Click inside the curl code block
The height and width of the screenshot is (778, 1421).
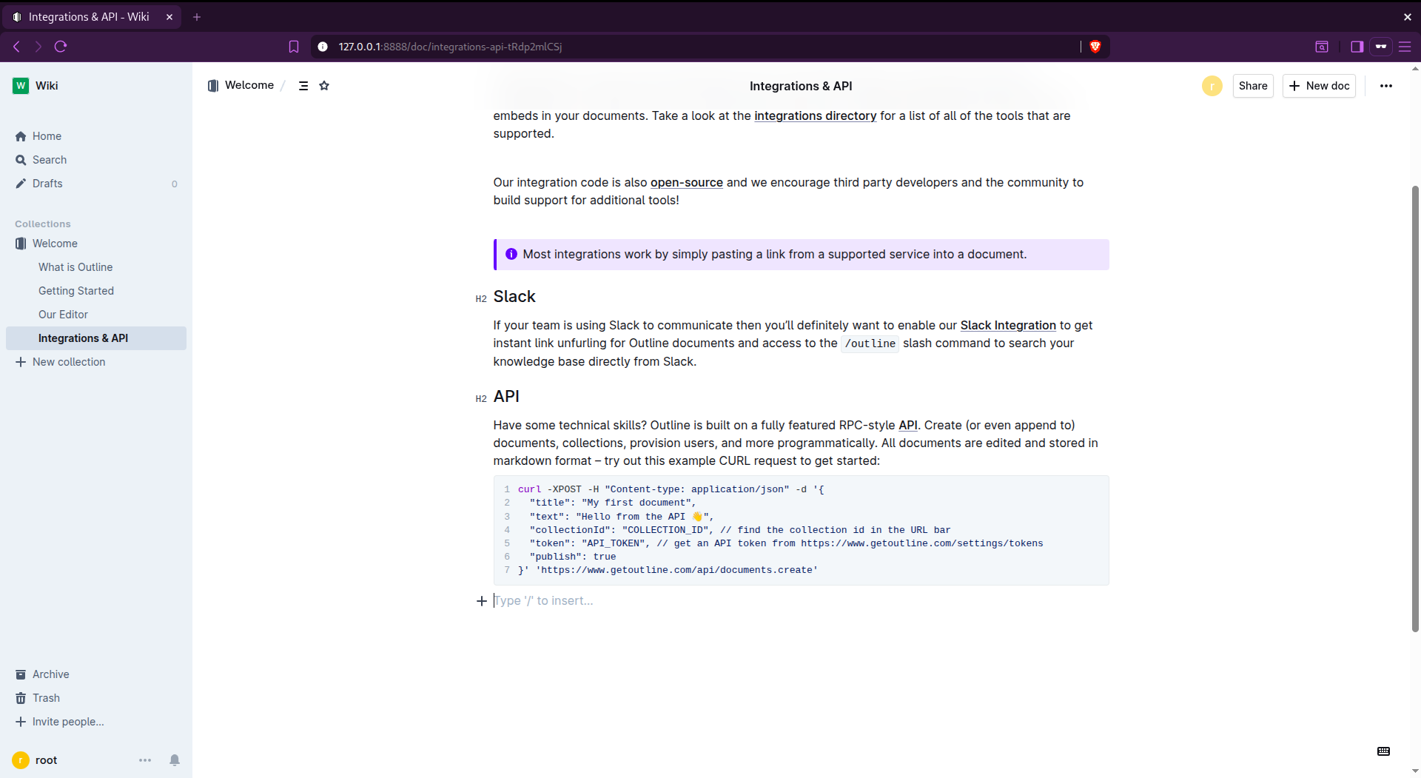[801, 530]
